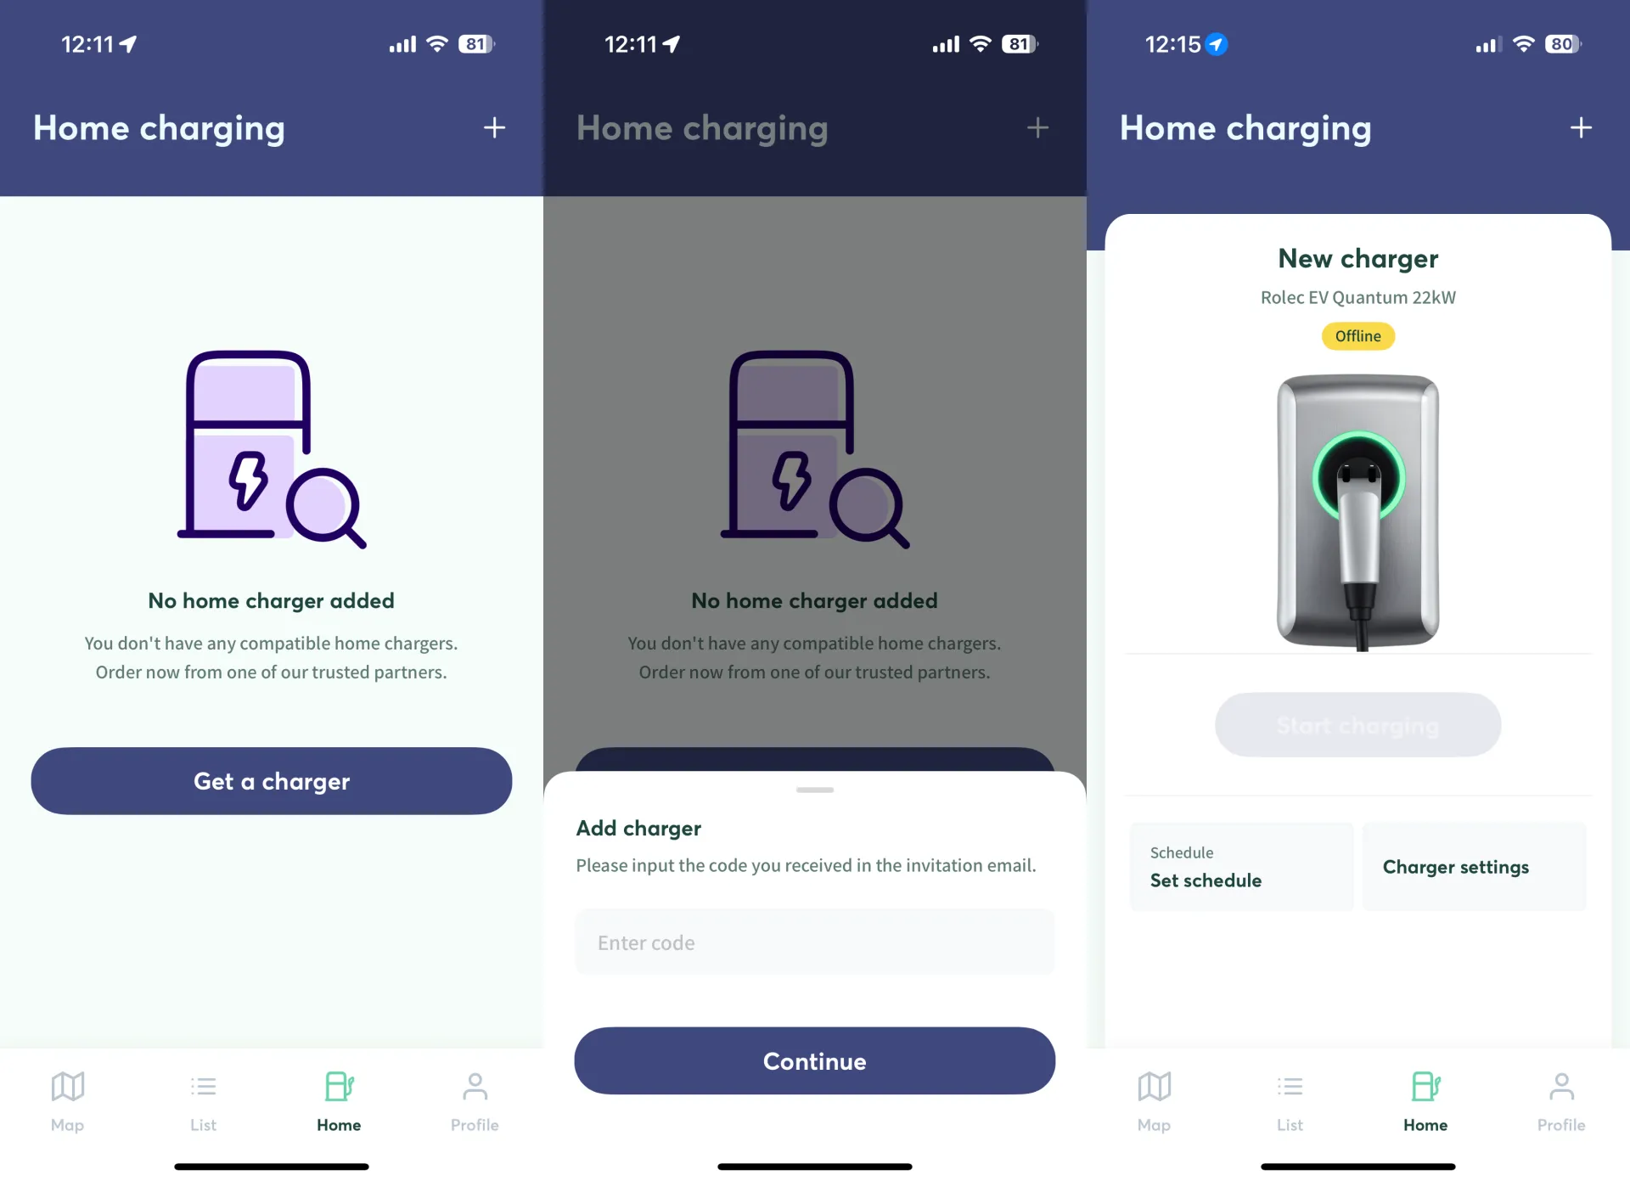Open Map tab on the right screen
This screenshot has height=1181, width=1630.
coord(1155,1102)
